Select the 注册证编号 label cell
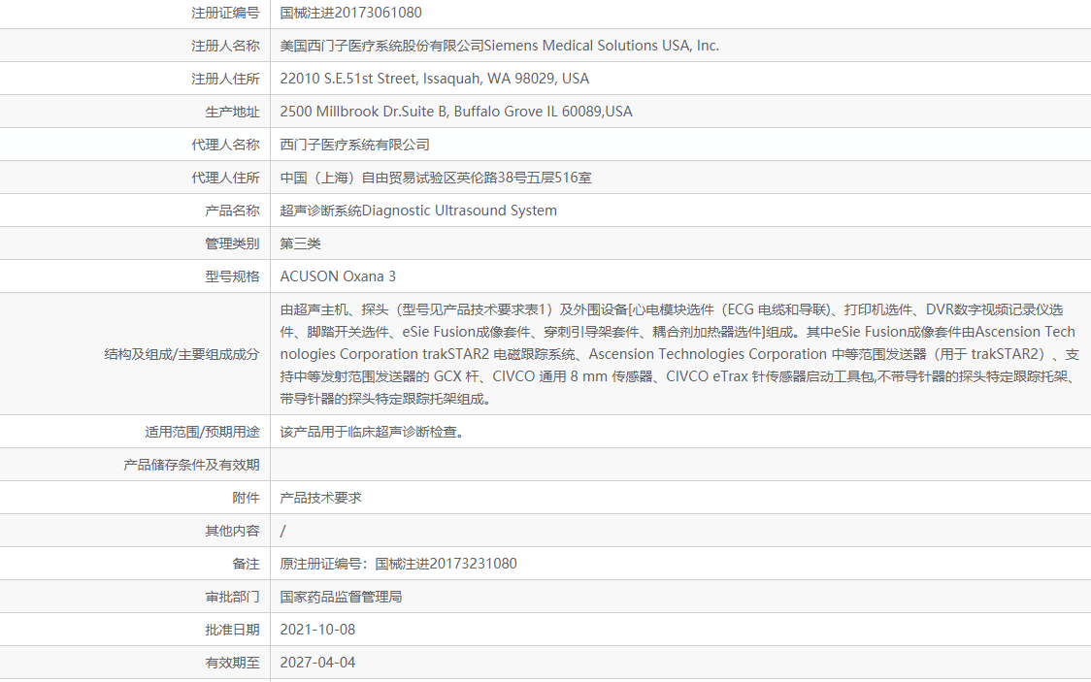 (x=225, y=13)
